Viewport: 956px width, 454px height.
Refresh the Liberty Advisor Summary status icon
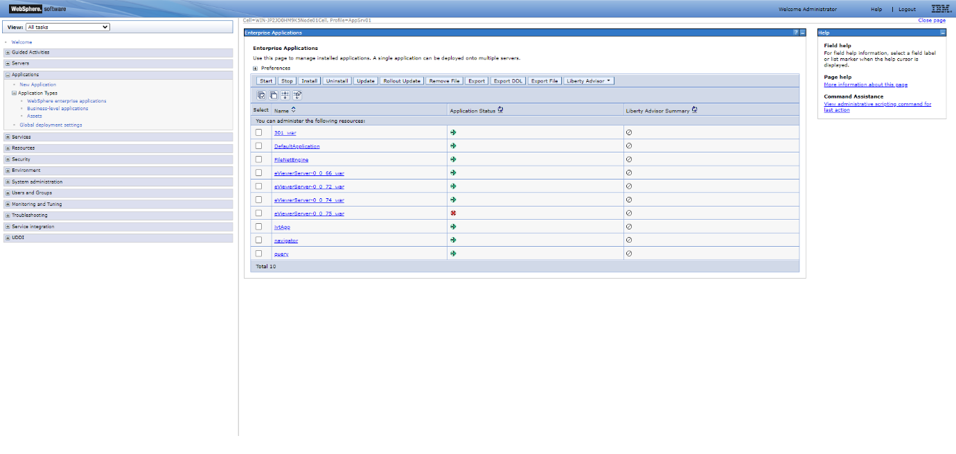click(x=694, y=110)
